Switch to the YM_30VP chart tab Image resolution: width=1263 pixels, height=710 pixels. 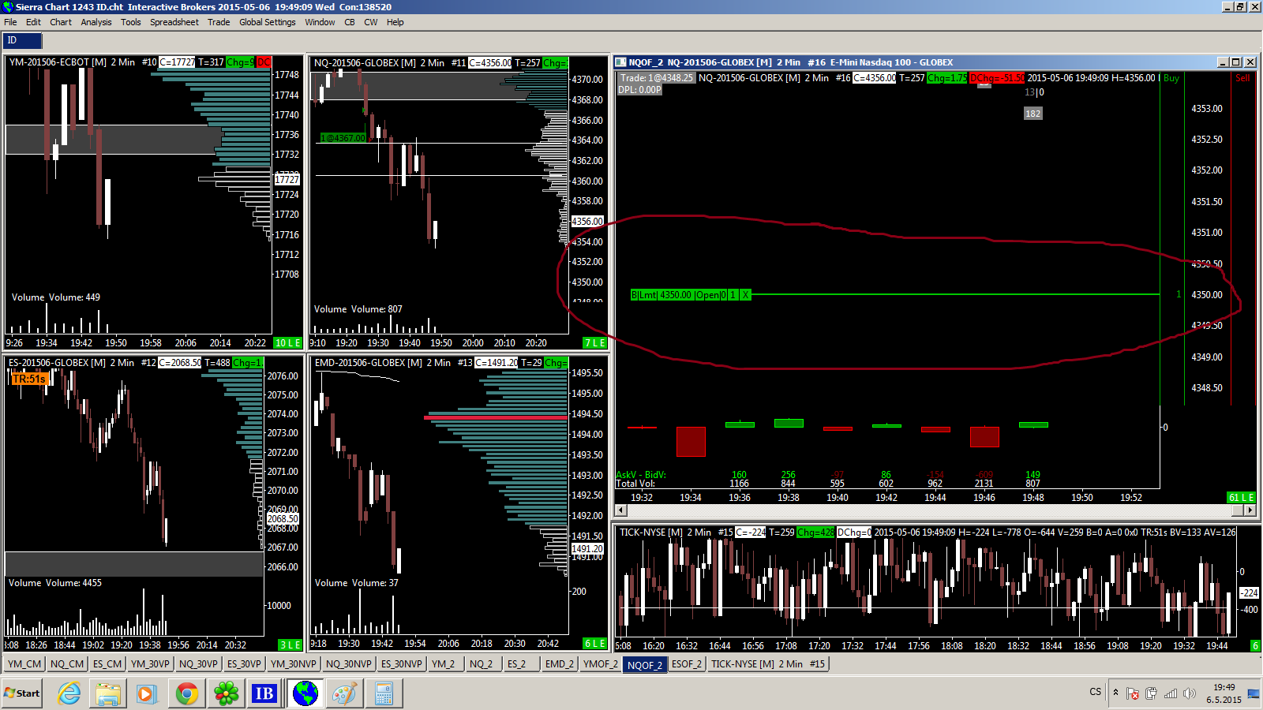(x=150, y=664)
